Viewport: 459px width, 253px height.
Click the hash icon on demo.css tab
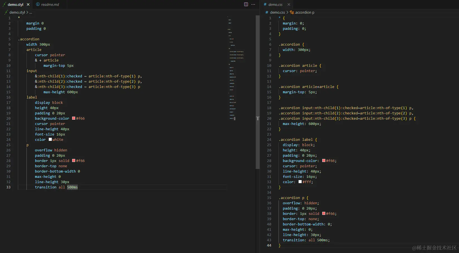265,4
